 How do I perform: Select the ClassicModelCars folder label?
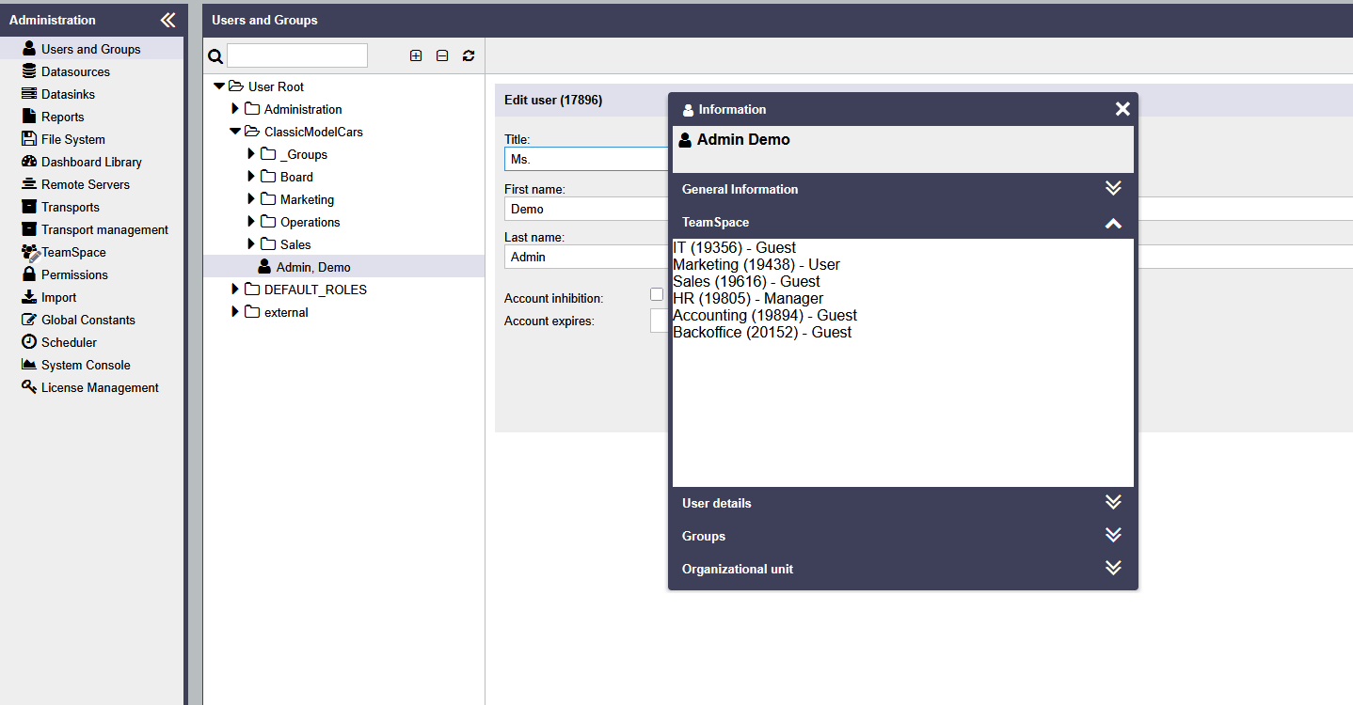313,132
